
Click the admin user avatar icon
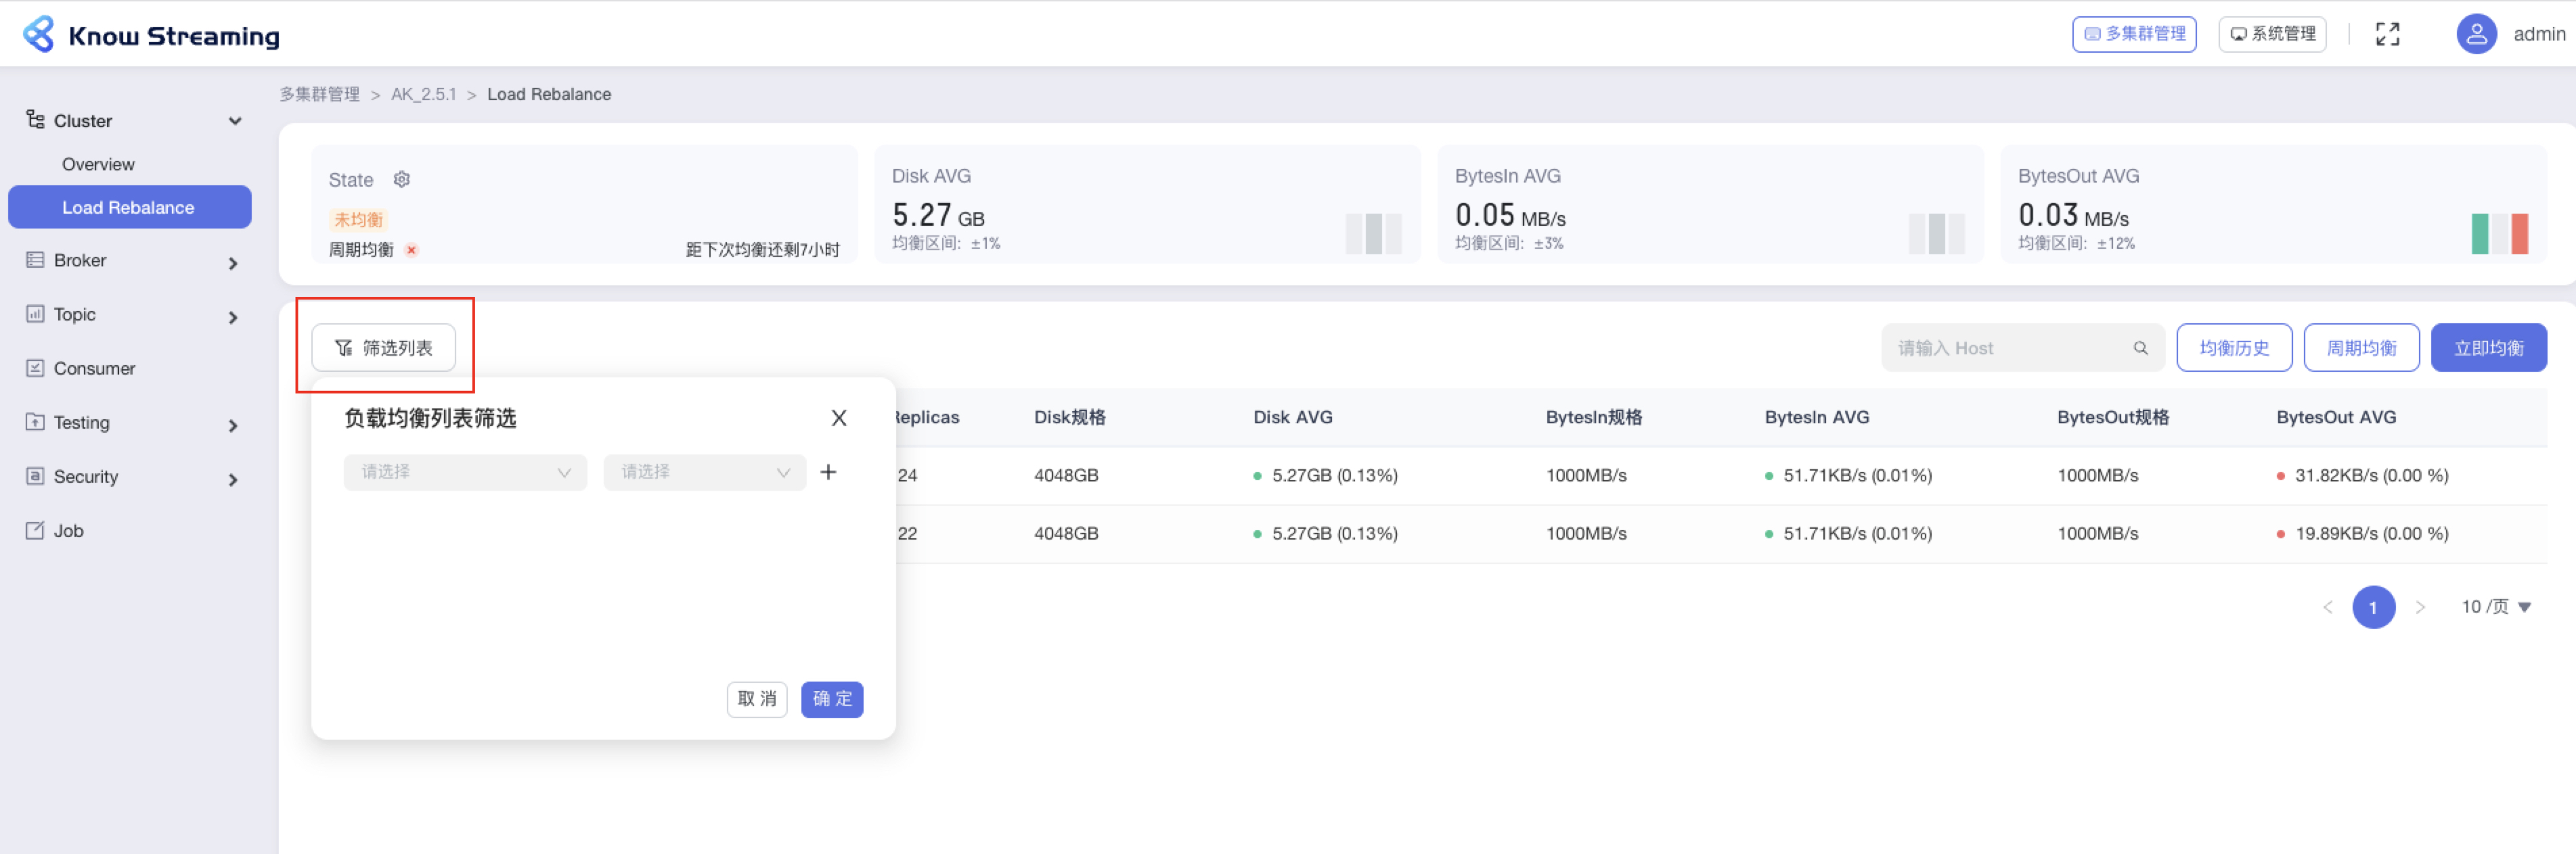point(2476,34)
